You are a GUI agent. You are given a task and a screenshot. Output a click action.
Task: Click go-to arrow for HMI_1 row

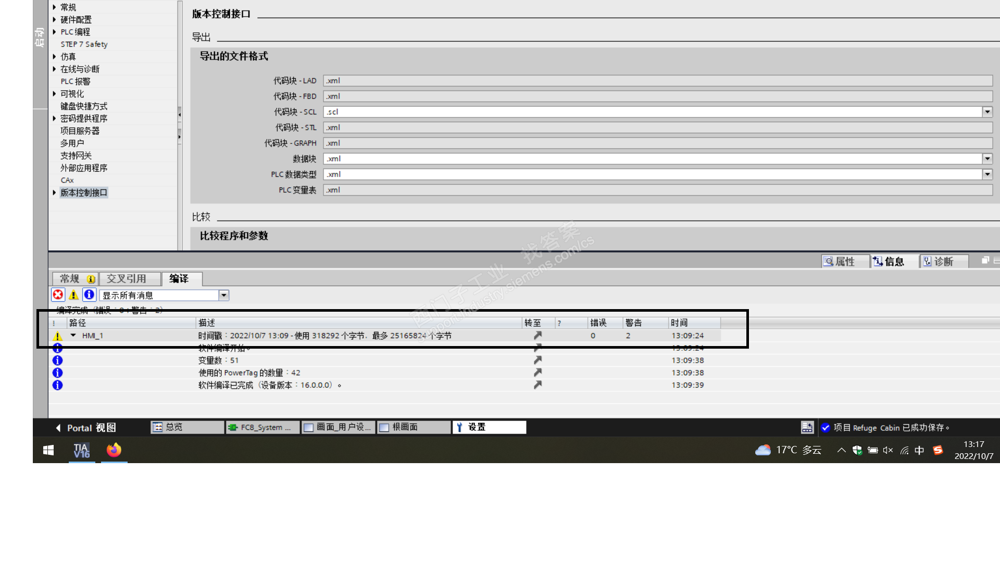[537, 336]
